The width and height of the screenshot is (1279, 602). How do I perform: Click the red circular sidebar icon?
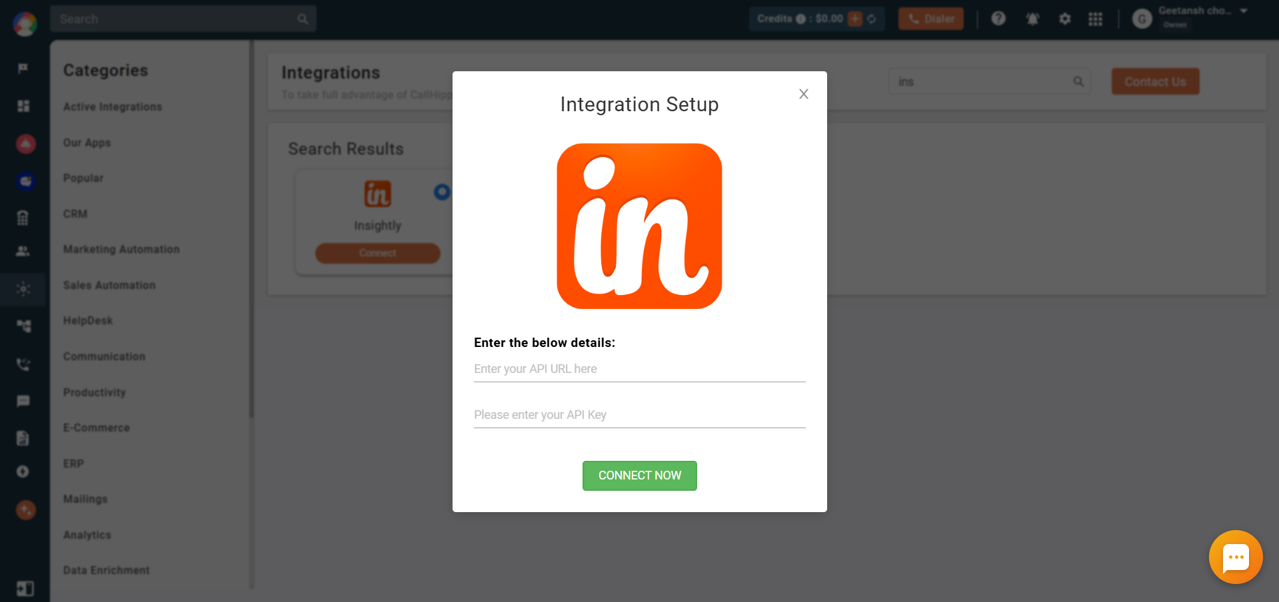coord(25,144)
